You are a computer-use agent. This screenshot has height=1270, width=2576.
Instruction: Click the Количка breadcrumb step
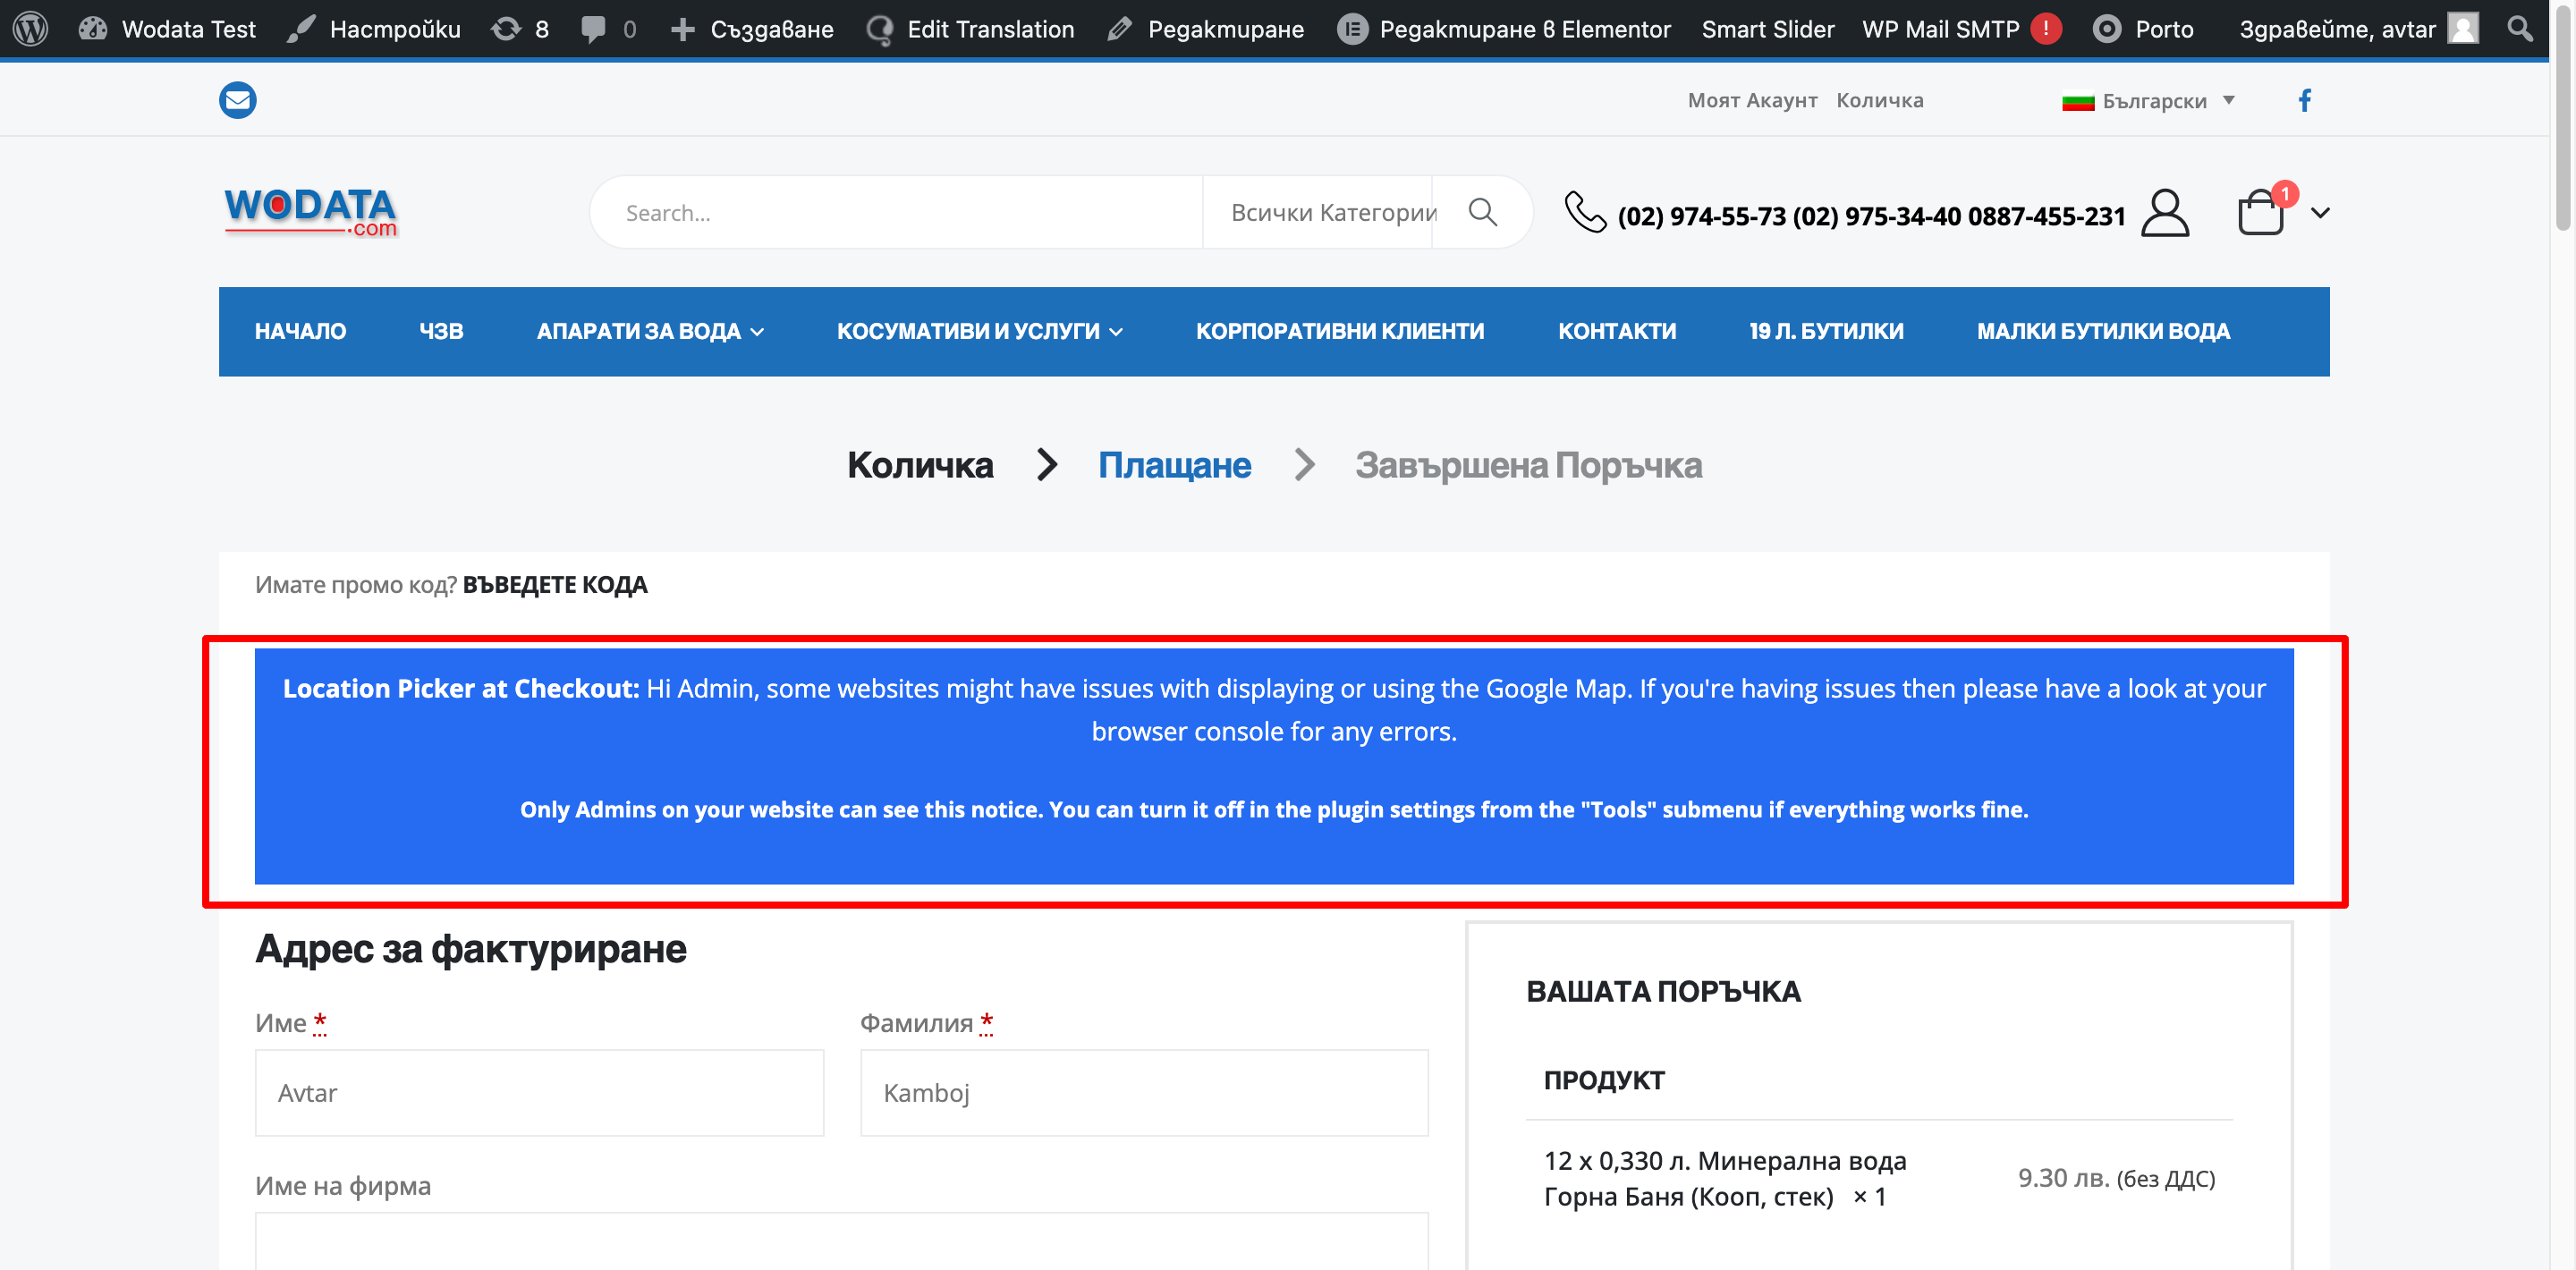(919, 465)
